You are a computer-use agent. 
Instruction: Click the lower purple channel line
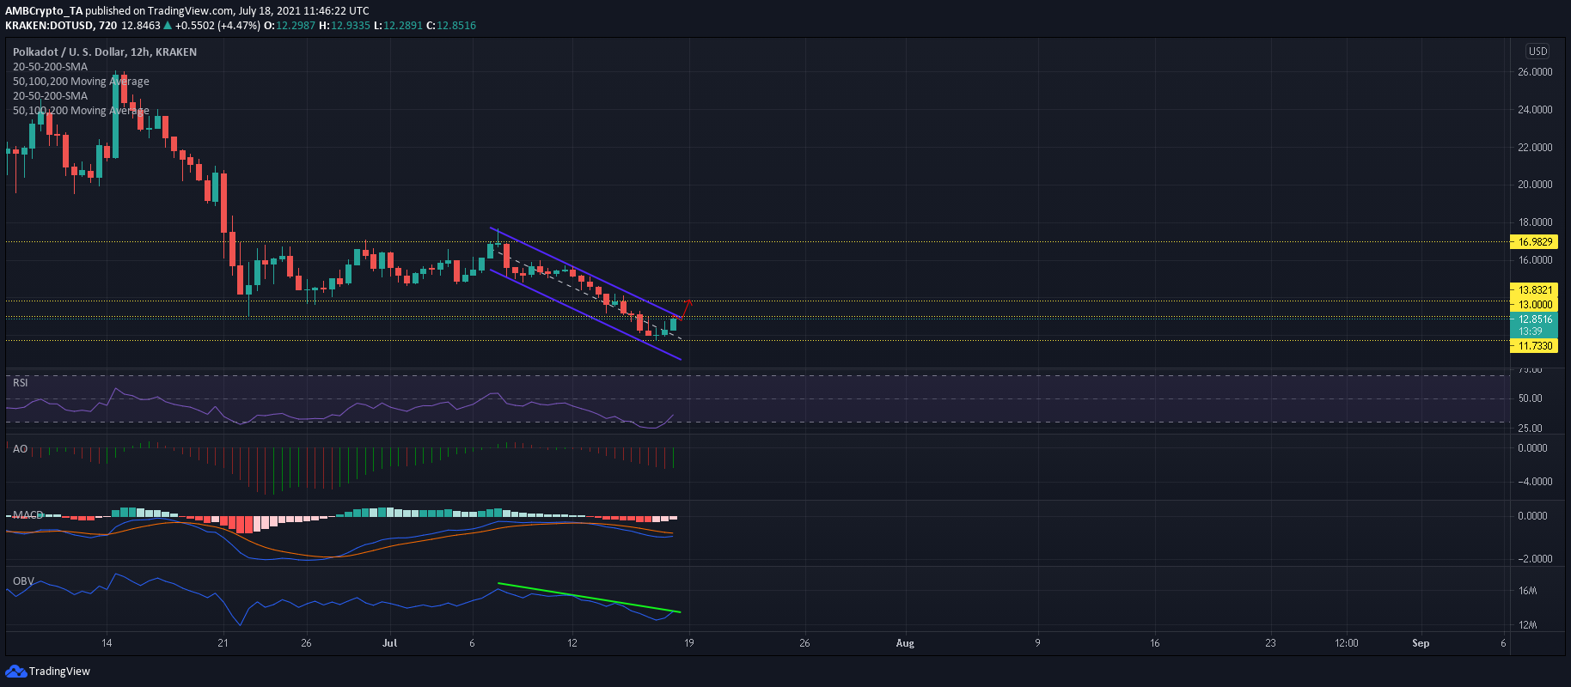point(586,314)
